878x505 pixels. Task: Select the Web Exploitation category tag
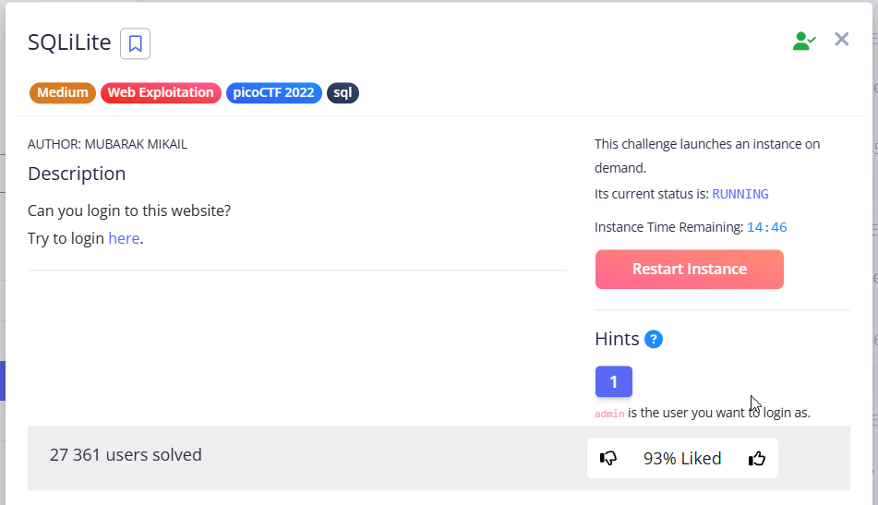pyautogui.click(x=161, y=92)
